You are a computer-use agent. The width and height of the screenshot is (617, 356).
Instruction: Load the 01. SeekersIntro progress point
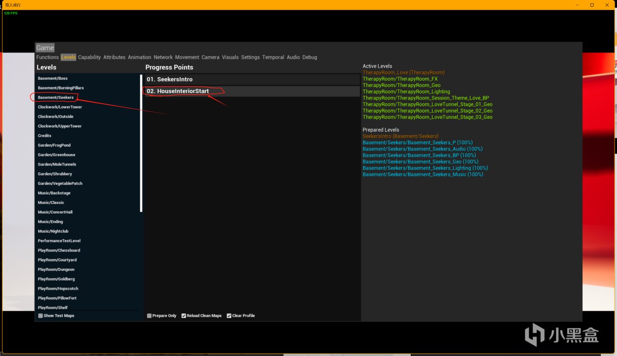253,79
